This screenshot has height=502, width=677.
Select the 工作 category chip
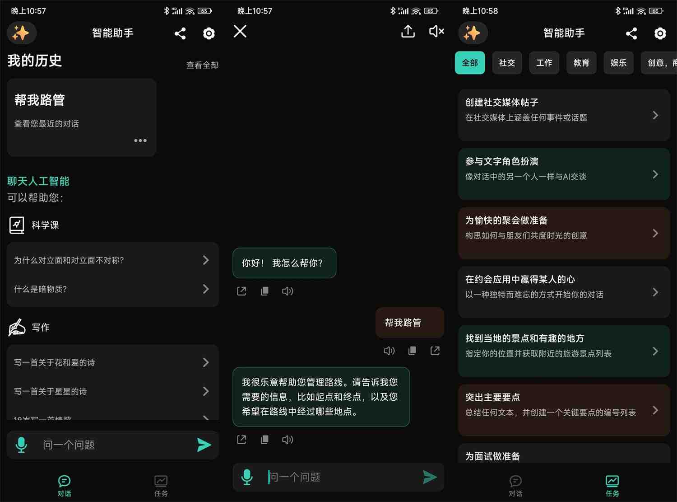point(544,63)
